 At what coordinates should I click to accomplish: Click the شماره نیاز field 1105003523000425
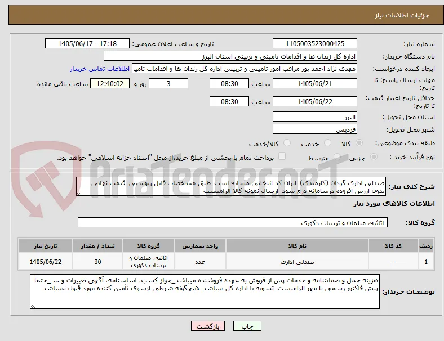(314, 43)
